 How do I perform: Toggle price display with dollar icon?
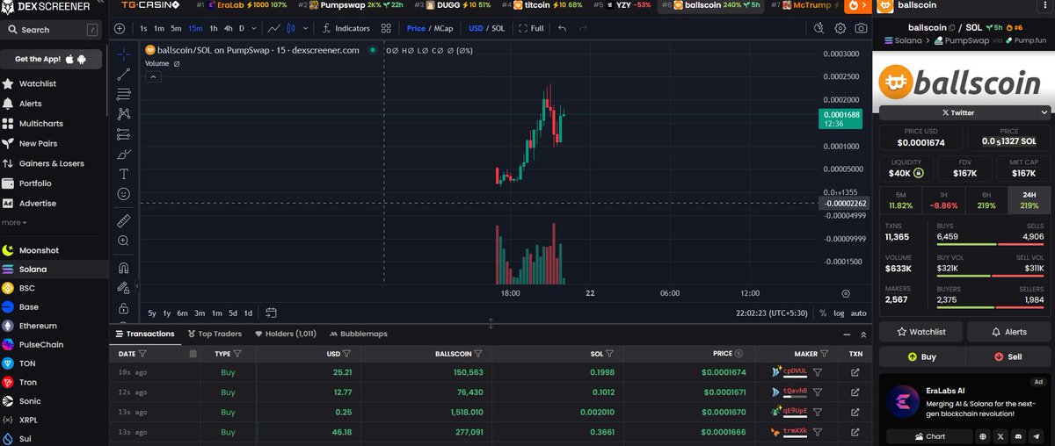[x=740, y=354]
